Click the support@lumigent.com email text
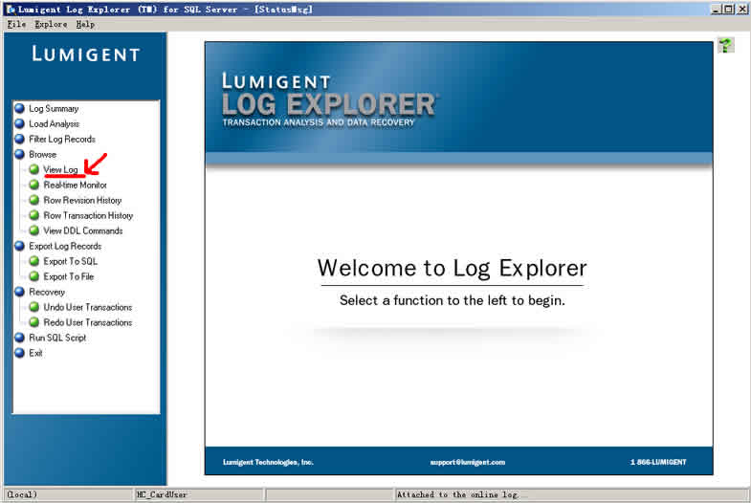The height and width of the screenshot is (503, 751). [x=468, y=462]
